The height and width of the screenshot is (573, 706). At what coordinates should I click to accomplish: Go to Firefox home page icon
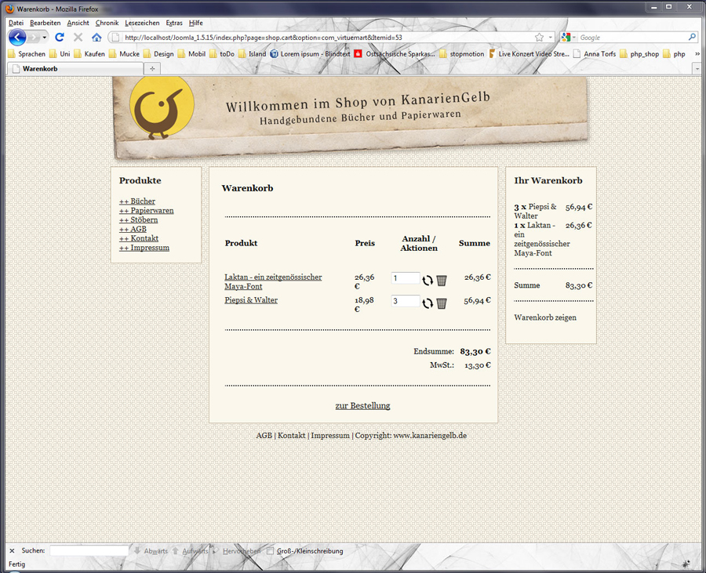[x=96, y=38]
